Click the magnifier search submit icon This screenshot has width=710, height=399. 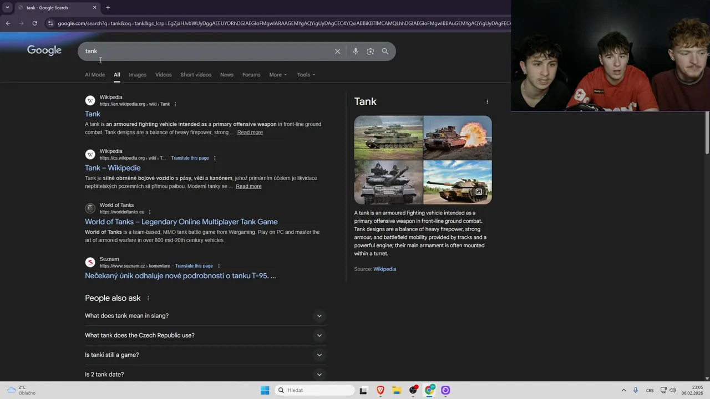[385, 51]
